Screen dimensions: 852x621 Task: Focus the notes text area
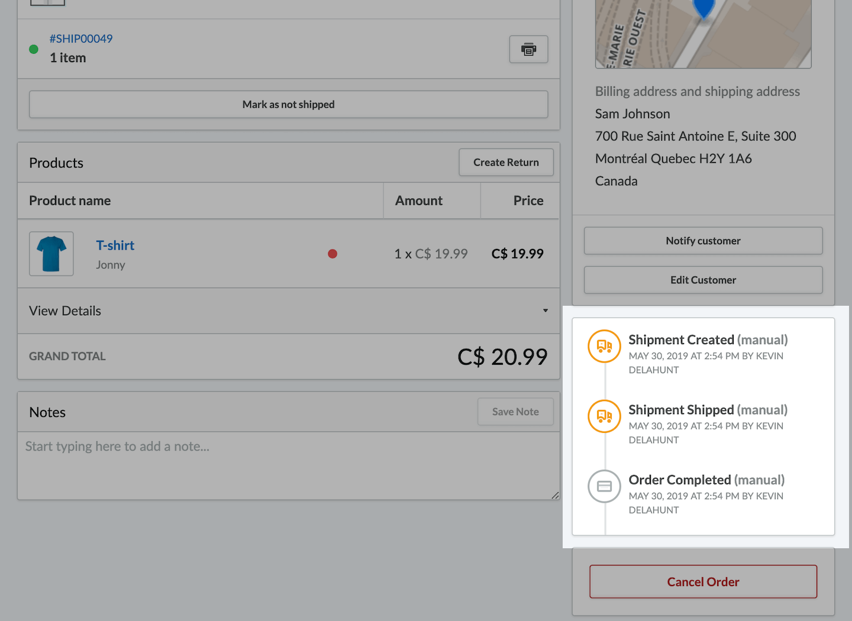tap(288, 465)
